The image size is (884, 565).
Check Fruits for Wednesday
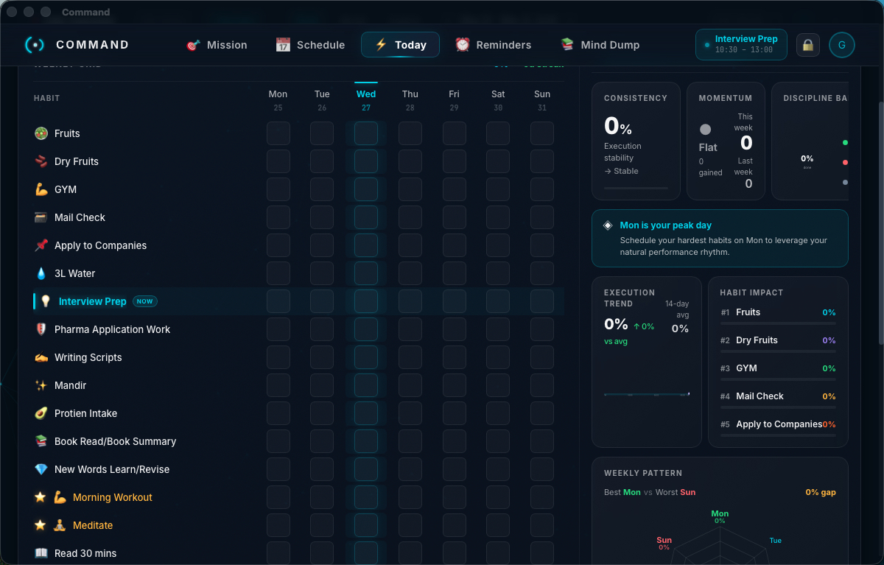(366, 133)
